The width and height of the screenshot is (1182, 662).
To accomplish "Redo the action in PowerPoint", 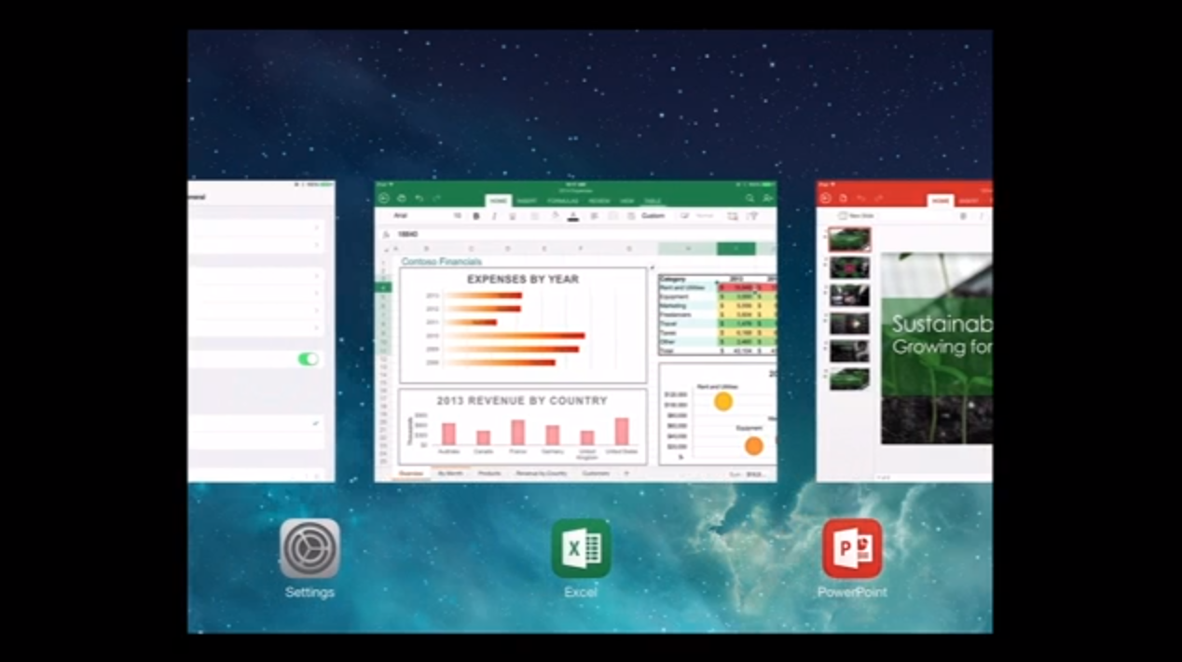I will click(878, 199).
